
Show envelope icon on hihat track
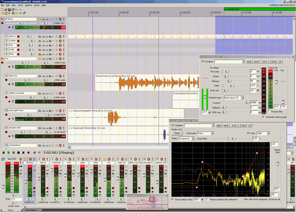point(47,54)
